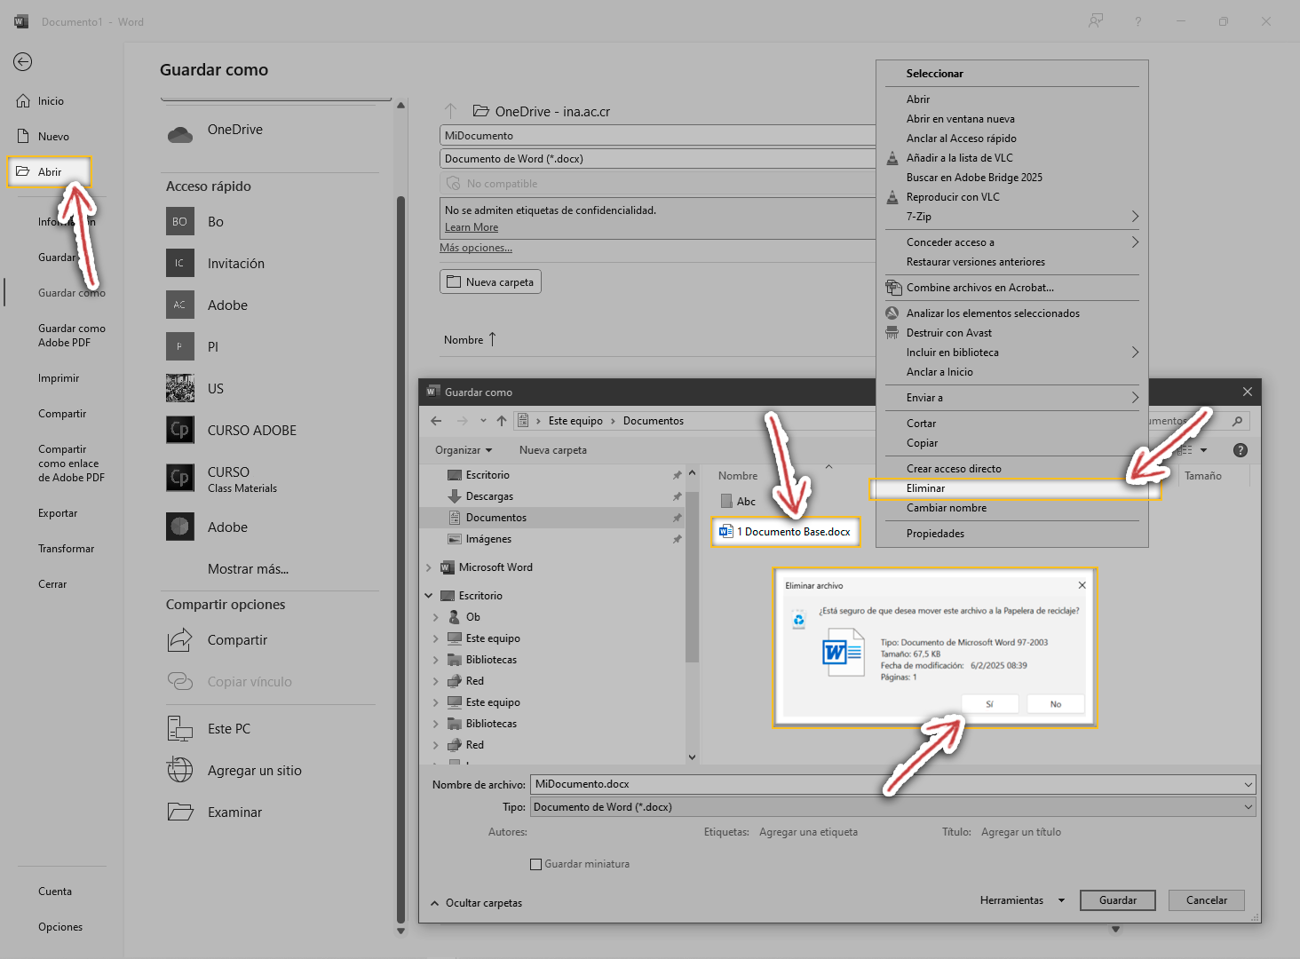
Task: Click the Examinar folder icon
Action: pos(180,812)
